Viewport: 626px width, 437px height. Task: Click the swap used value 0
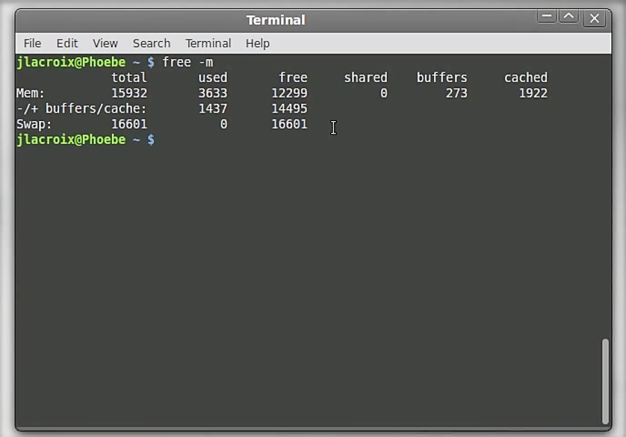223,125
